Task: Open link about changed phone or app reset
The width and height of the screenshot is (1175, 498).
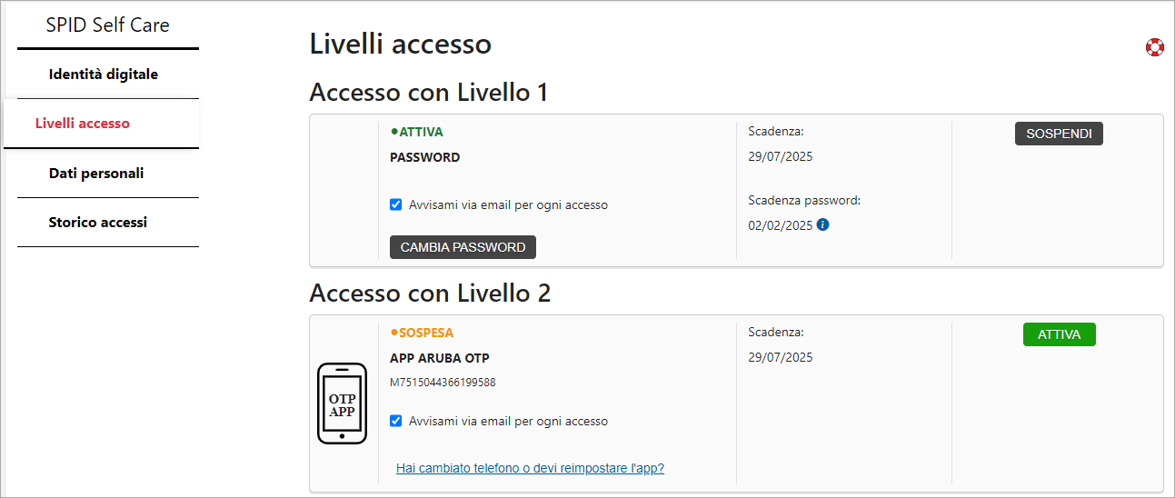Action: 530,468
